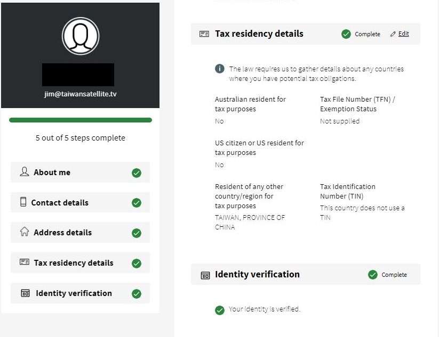Screen dimensions: 439x337
Task: Click the green checkmark beside About me
Action: pyautogui.click(x=137, y=172)
